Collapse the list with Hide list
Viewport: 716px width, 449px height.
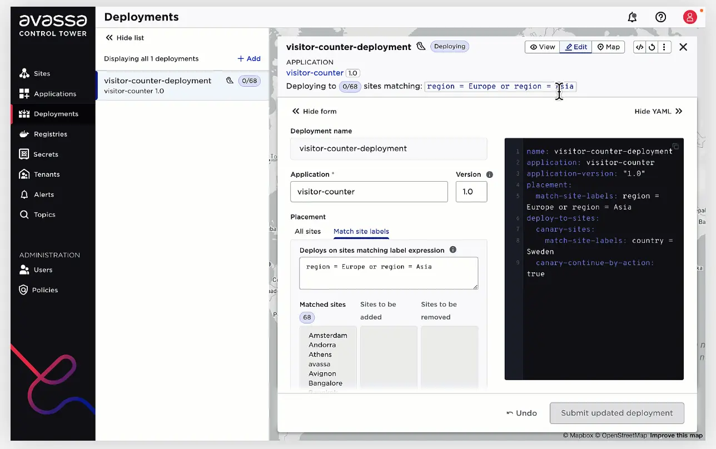[x=125, y=38]
